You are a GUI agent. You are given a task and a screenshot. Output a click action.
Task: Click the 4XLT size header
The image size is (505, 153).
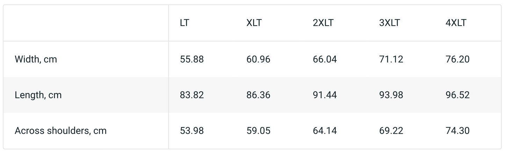pyautogui.click(x=456, y=23)
